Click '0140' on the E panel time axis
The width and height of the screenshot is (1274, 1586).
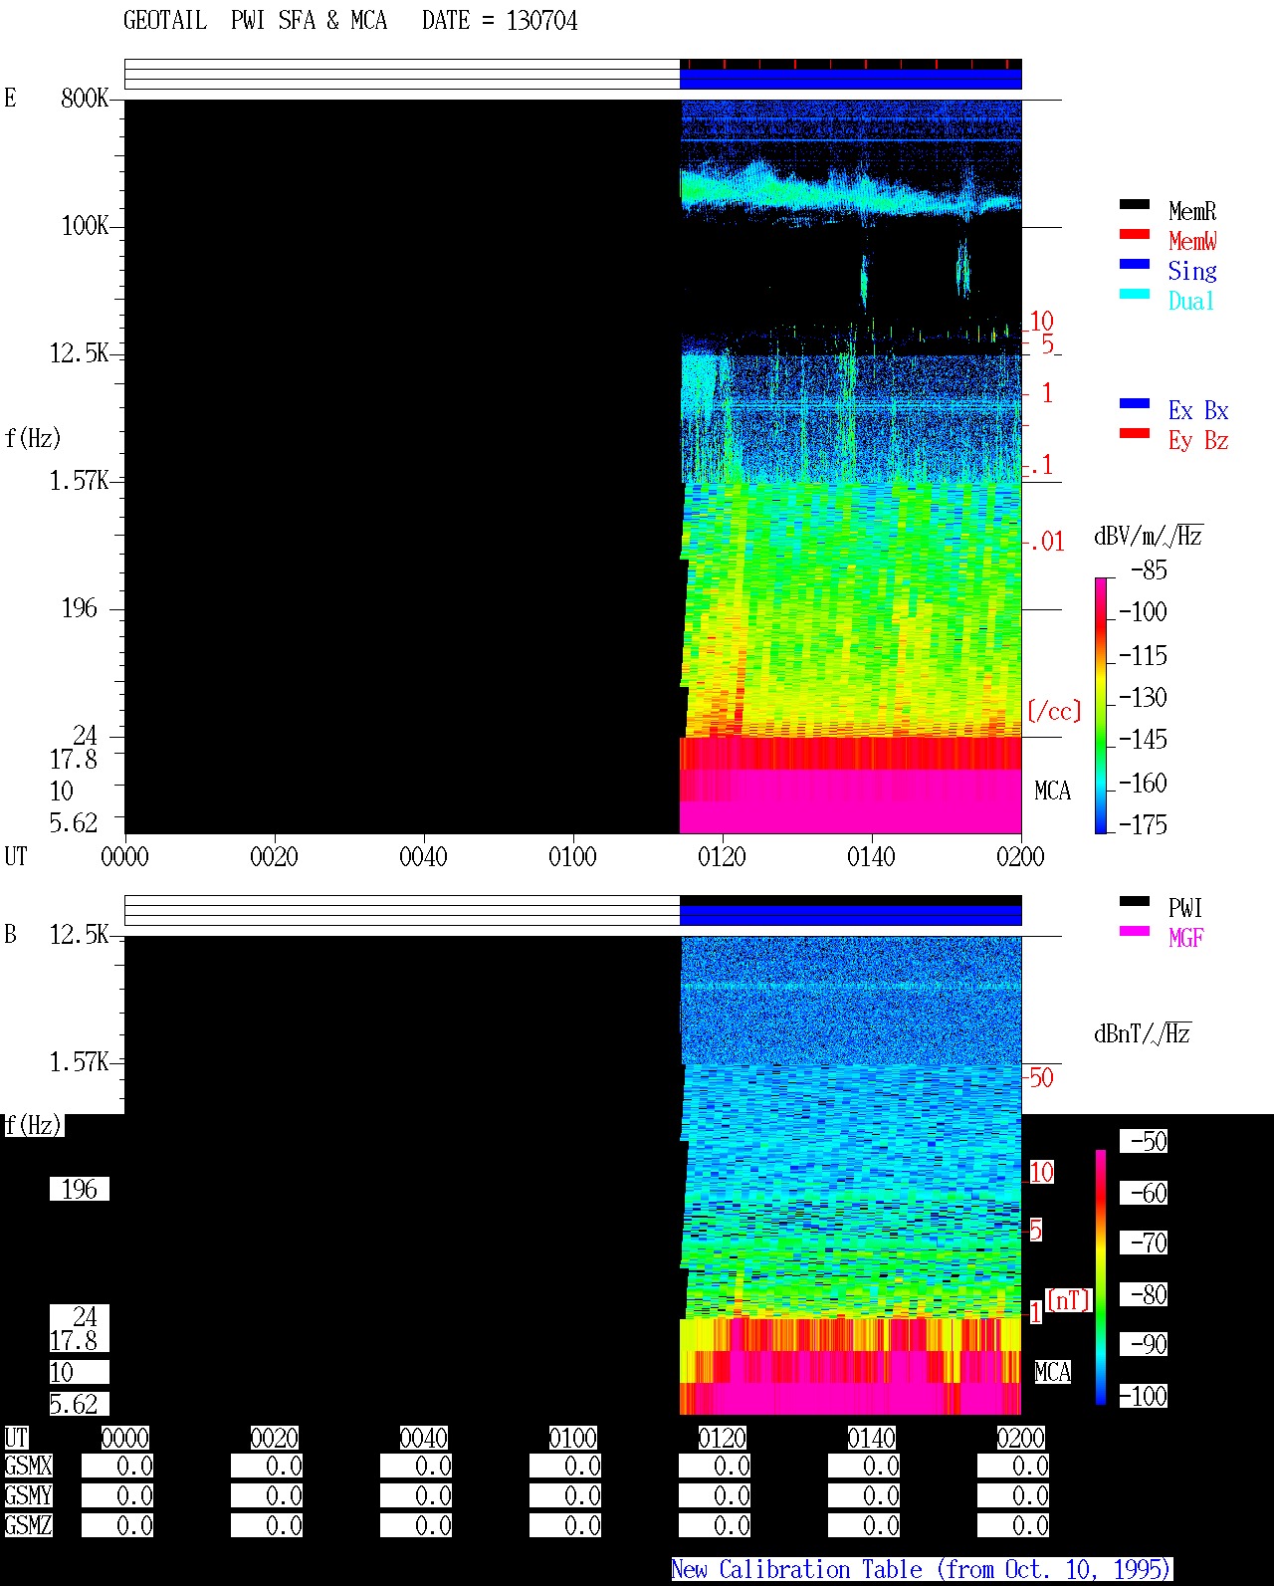coord(871,856)
